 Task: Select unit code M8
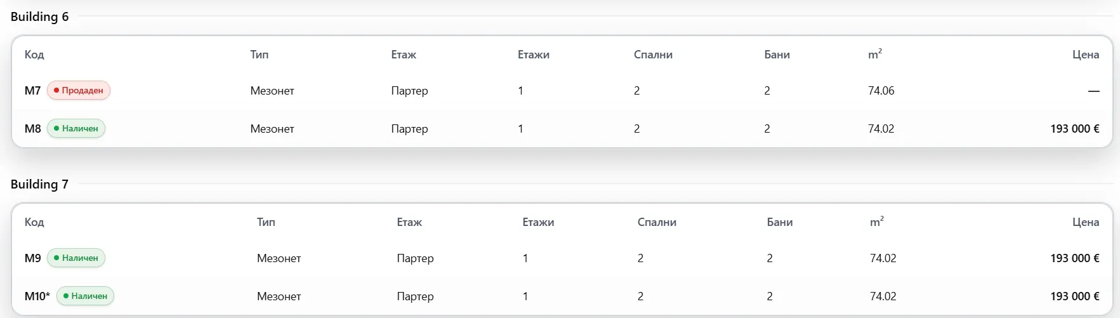(32, 129)
